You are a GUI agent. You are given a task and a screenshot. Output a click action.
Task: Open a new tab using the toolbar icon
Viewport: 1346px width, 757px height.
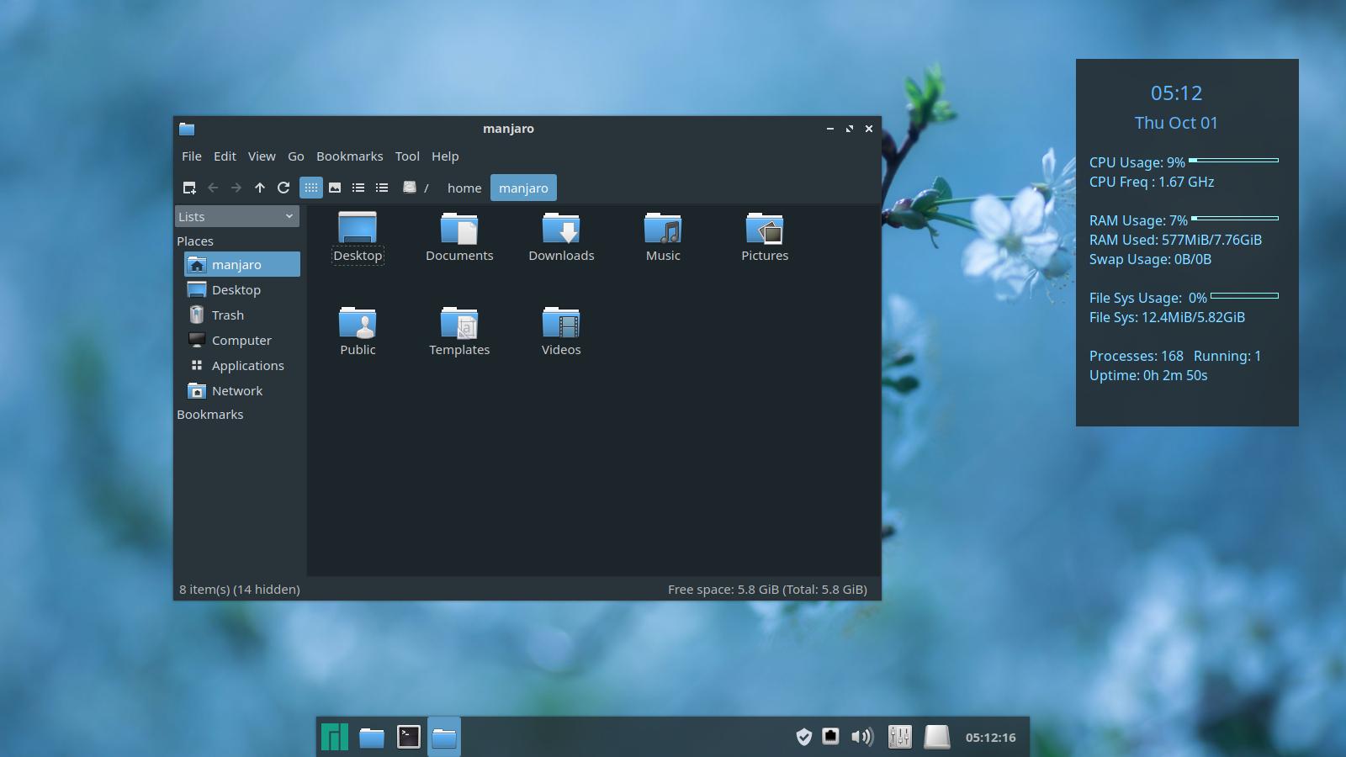(189, 188)
